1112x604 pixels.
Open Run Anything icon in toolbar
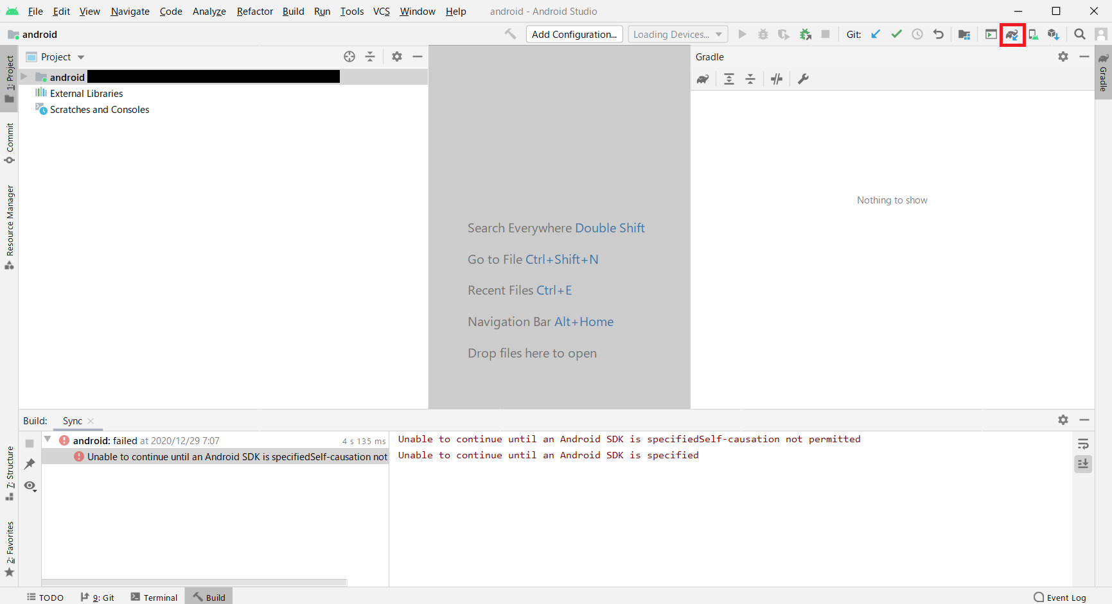991,34
